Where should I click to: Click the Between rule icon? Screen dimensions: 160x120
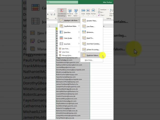pos(84,32)
